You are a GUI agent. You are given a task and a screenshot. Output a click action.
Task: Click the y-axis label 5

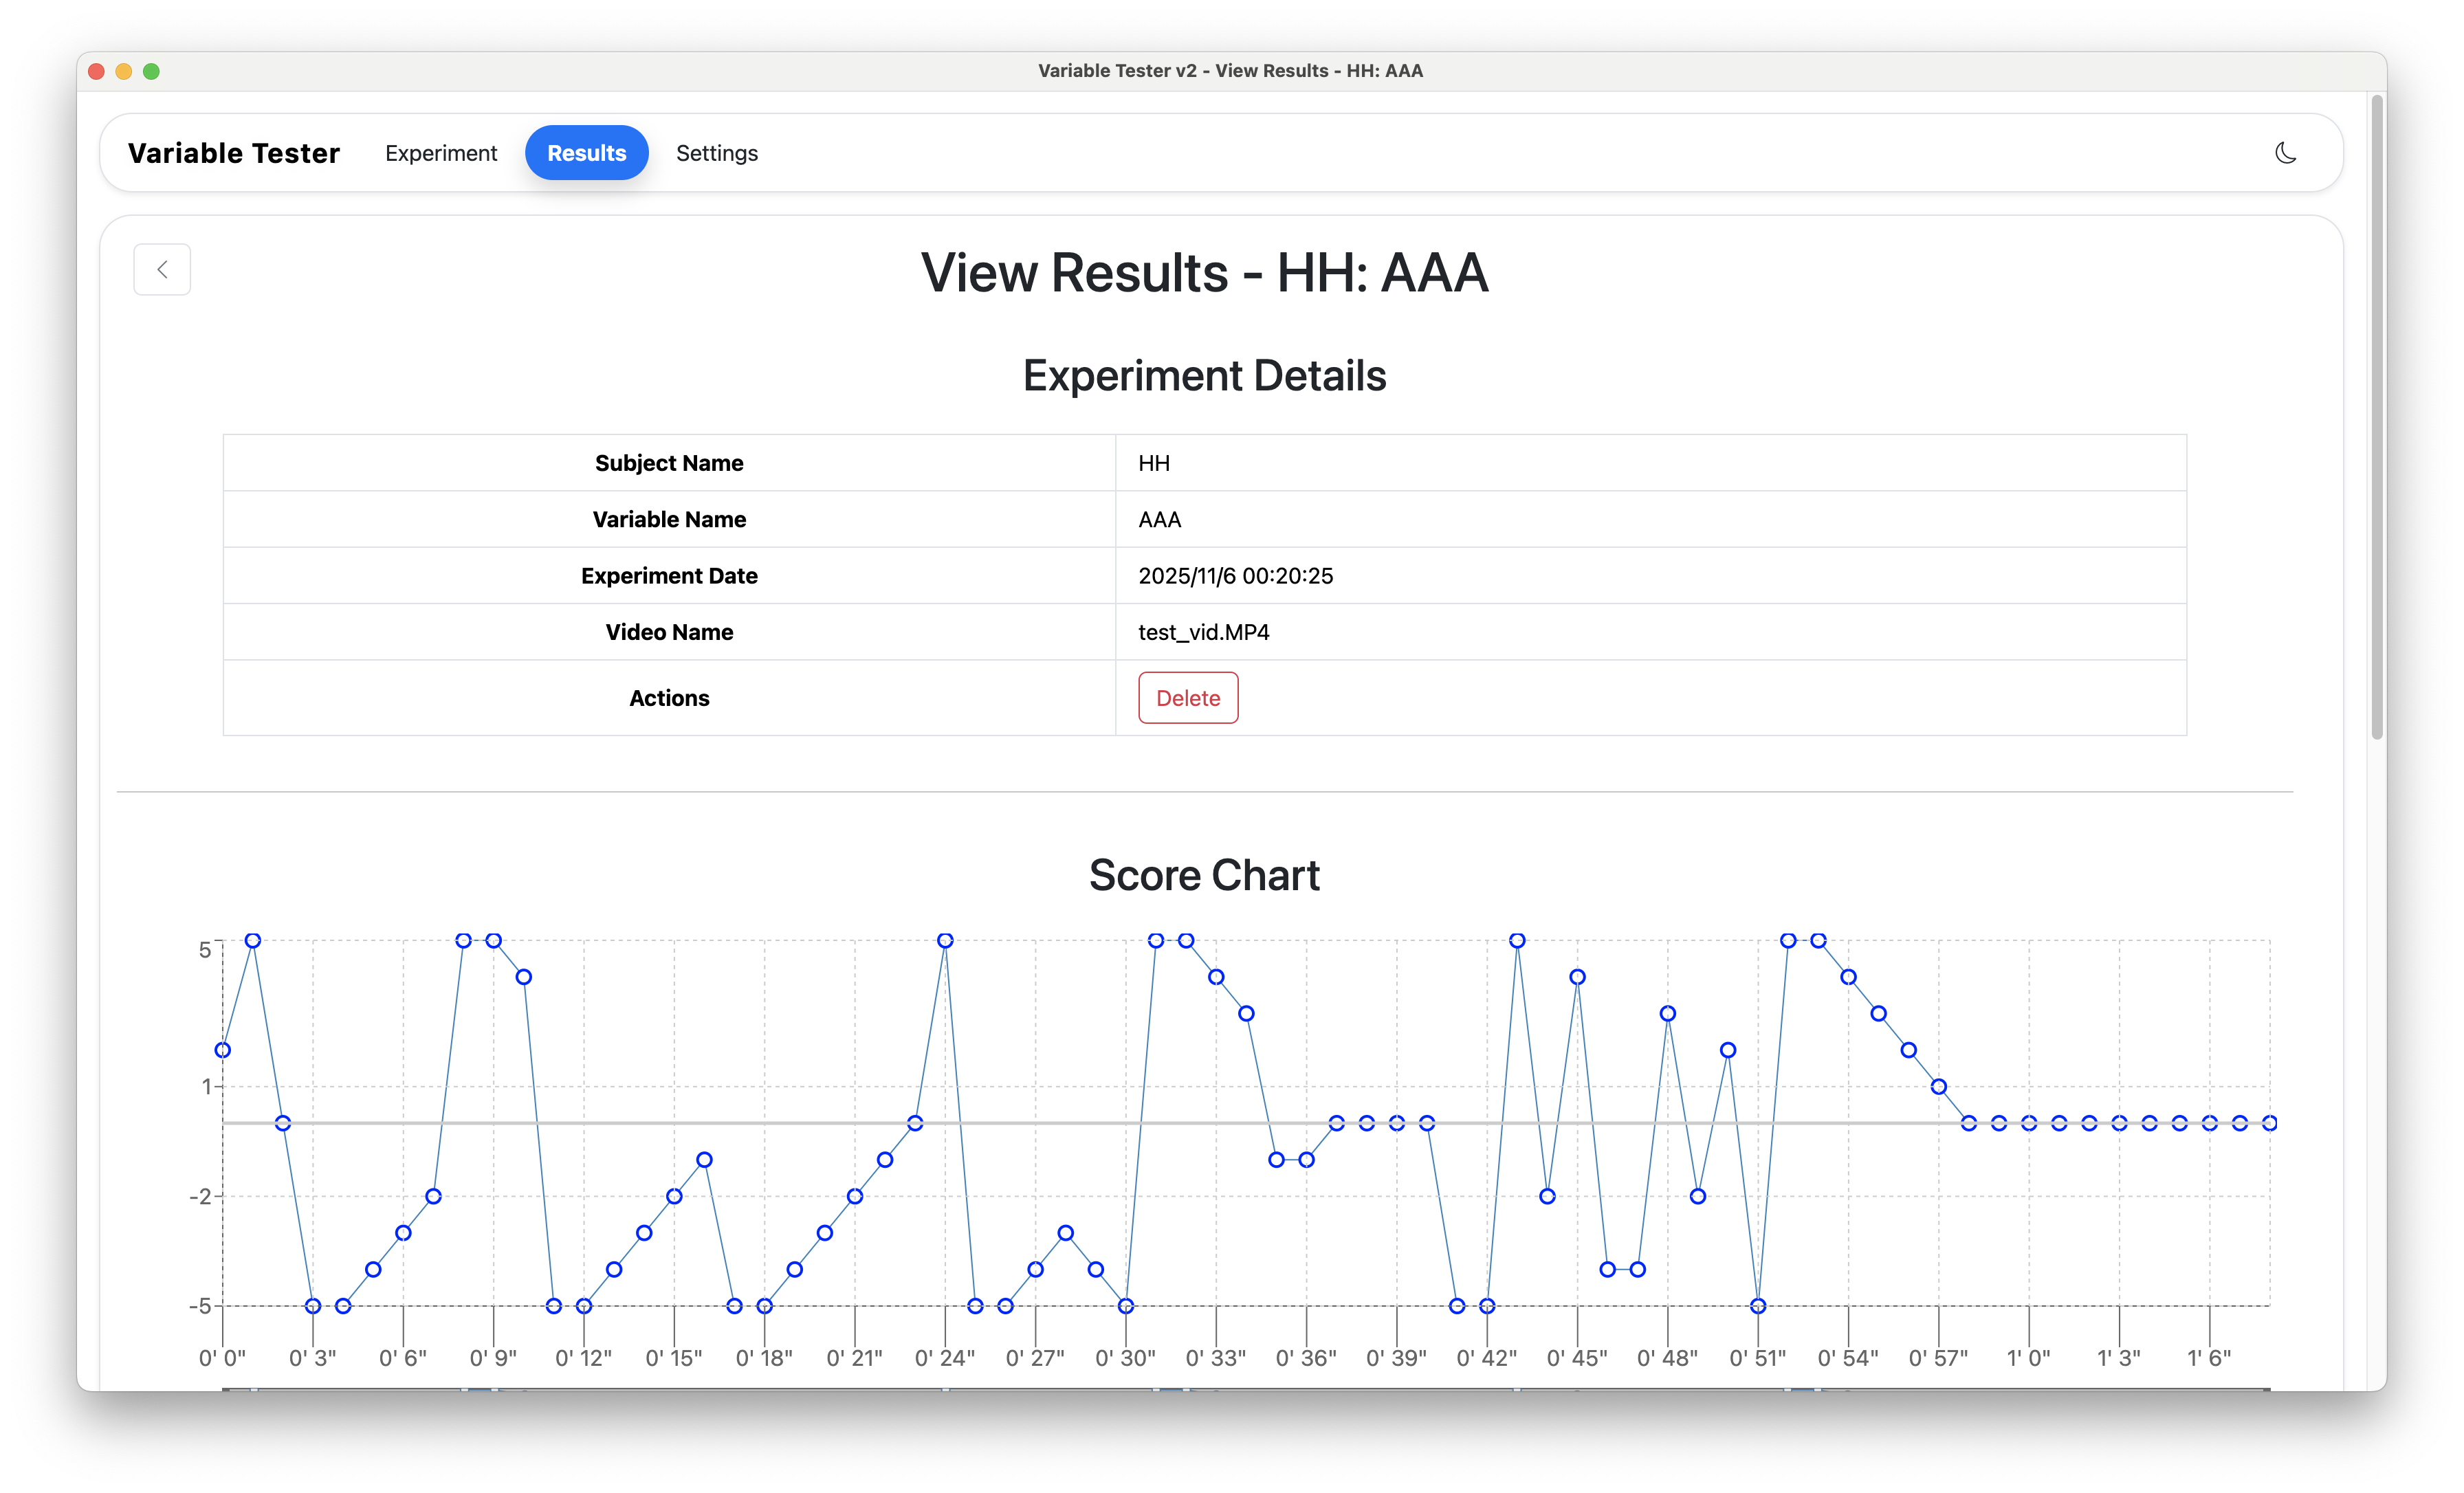(205, 949)
